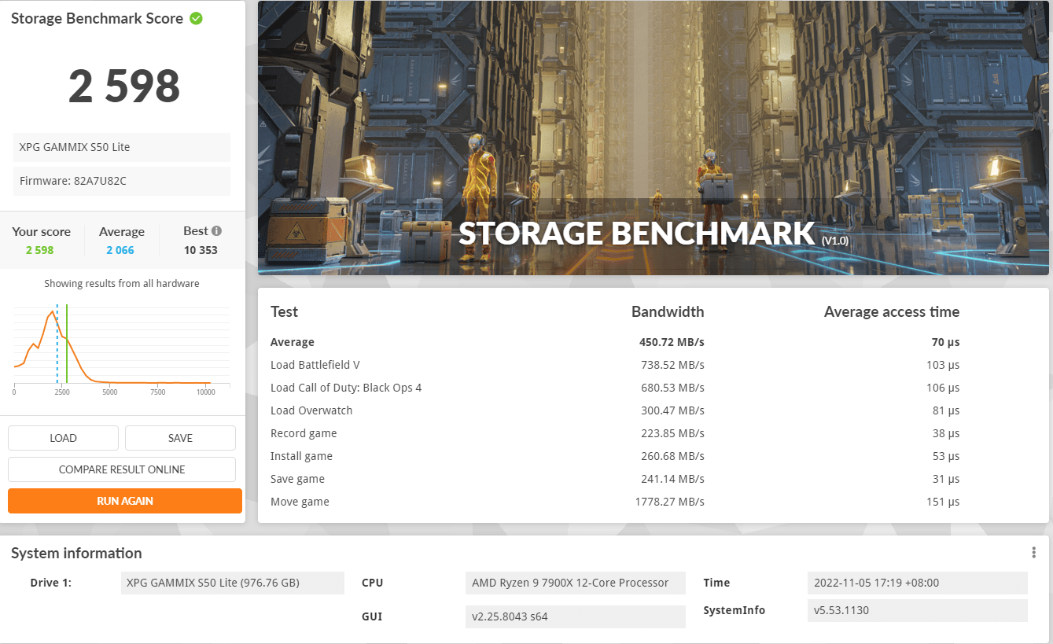Click Move game bandwidth 1778.27 MB/s

click(668, 502)
